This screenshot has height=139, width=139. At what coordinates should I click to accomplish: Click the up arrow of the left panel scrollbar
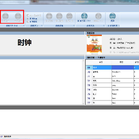[x=83, y=61]
